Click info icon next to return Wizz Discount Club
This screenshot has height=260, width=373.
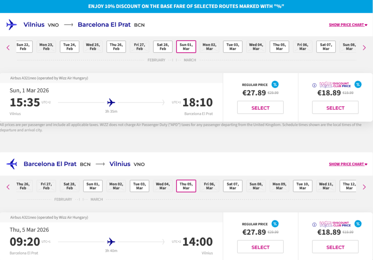pyautogui.click(x=314, y=225)
